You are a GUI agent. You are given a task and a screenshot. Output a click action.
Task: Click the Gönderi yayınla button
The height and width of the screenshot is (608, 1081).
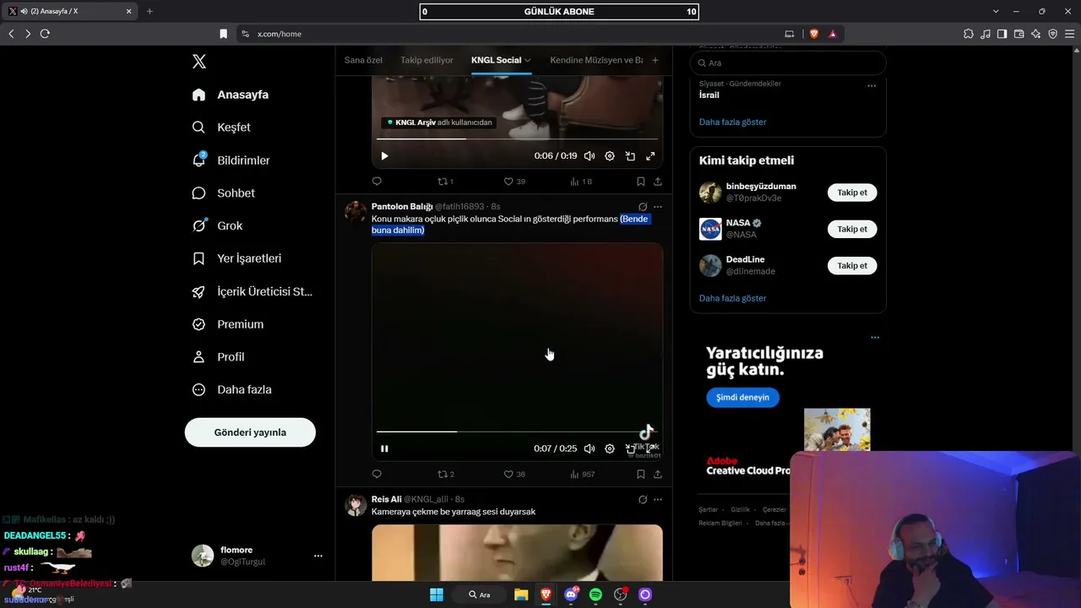coord(250,432)
